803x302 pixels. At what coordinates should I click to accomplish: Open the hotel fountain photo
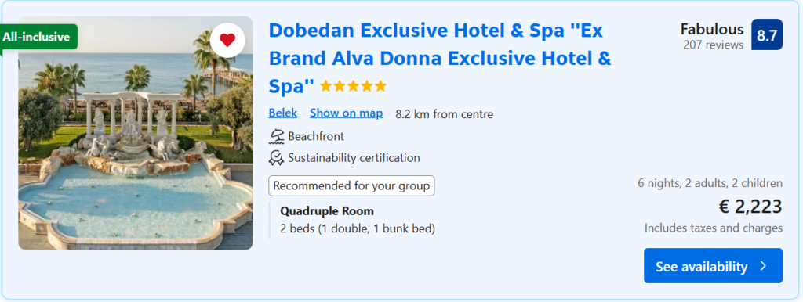tap(136, 133)
